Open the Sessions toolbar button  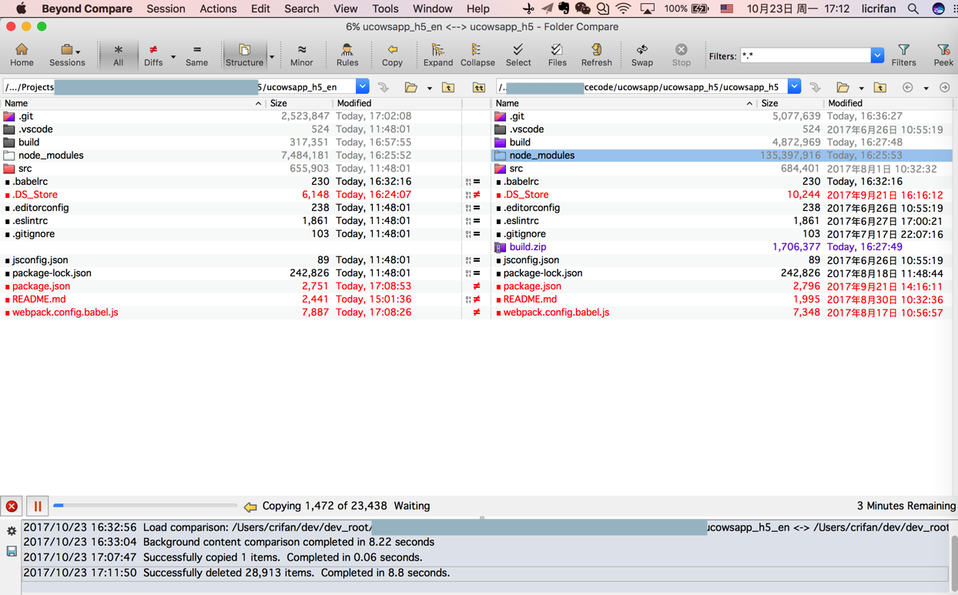pos(67,55)
